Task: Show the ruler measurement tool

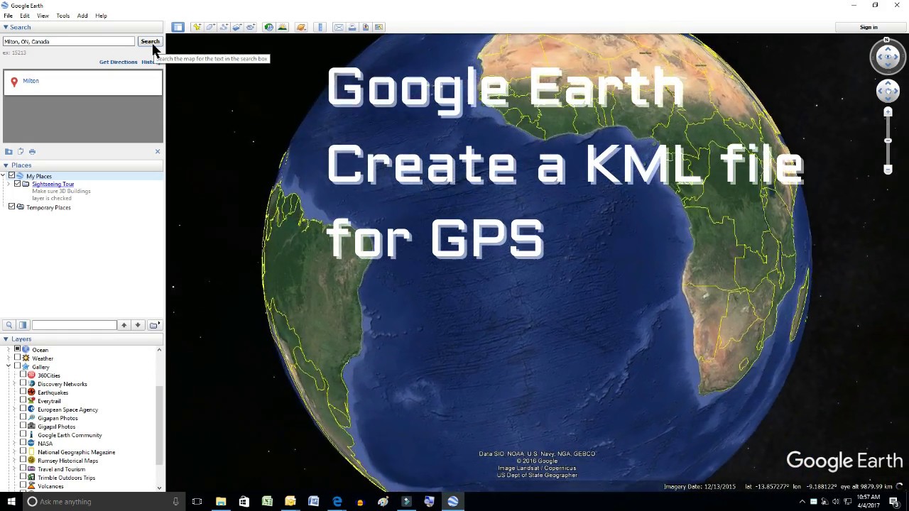Action: pos(320,27)
